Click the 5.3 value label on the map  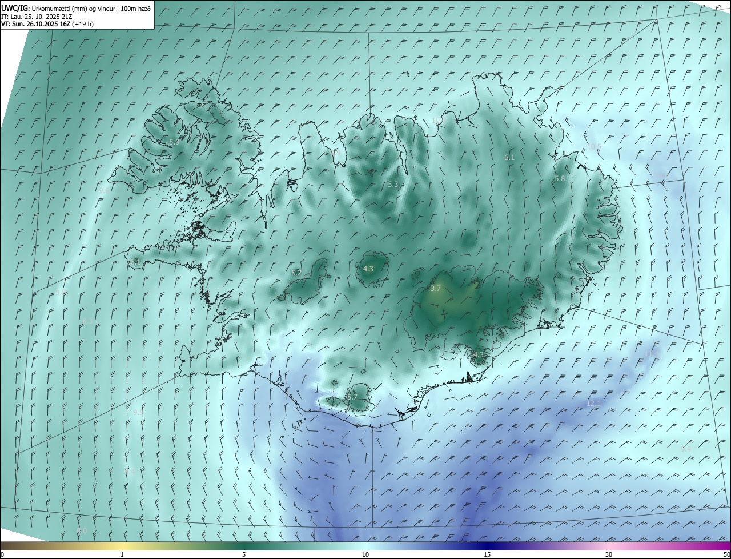coord(393,184)
